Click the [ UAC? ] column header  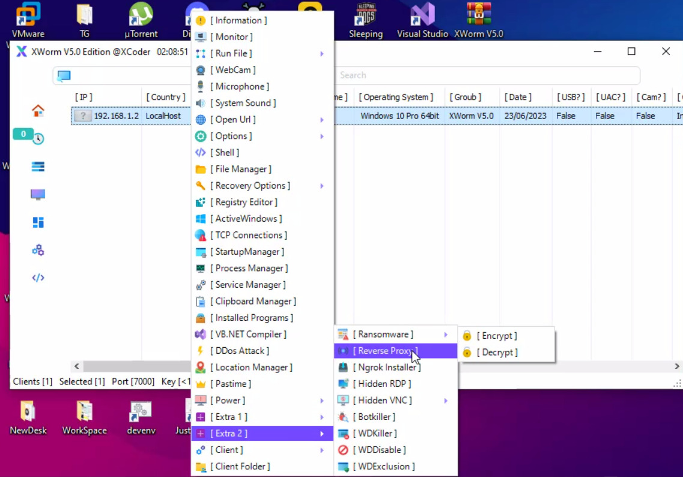(610, 97)
